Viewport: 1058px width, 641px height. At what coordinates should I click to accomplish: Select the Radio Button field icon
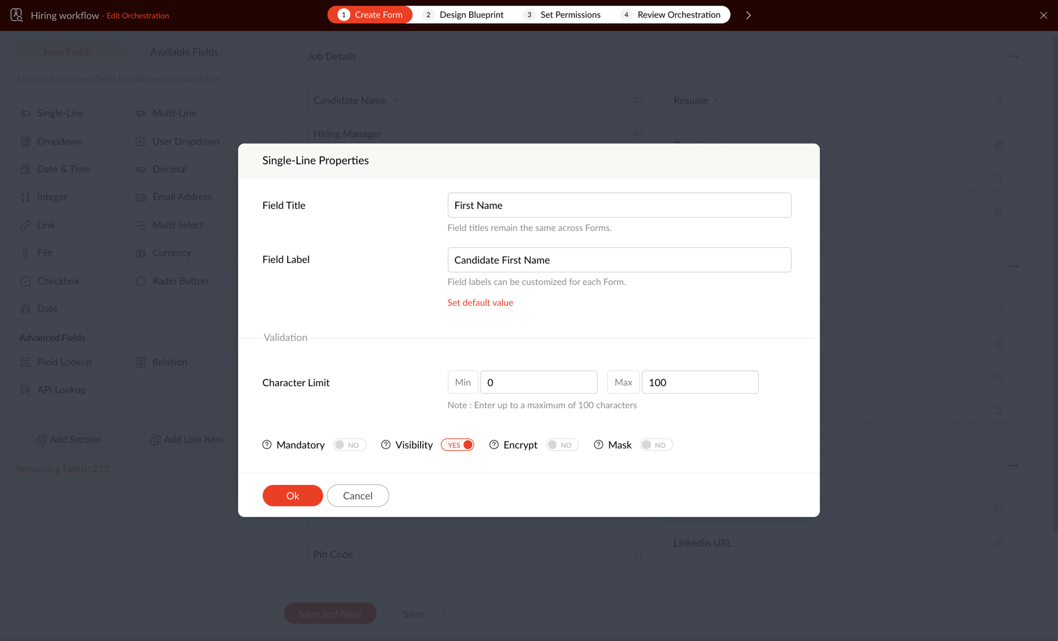coord(140,281)
